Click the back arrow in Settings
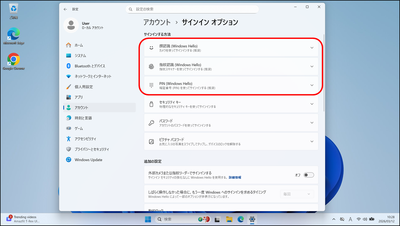 tap(65, 9)
